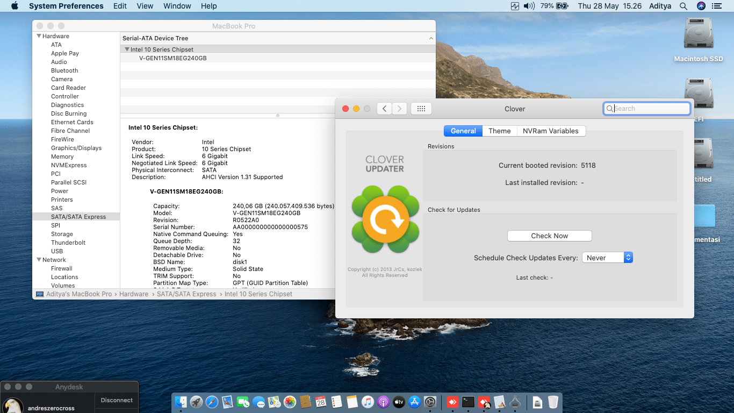Go forward in Clover preferences toolbar
This screenshot has width=734, height=413.
(399, 109)
